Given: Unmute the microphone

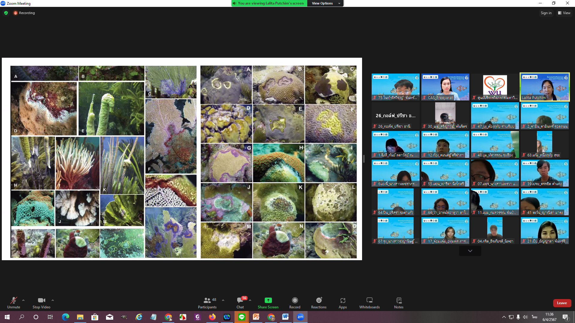Looking at the screenshot, I should pyautogui.click(x=13, y=302).
